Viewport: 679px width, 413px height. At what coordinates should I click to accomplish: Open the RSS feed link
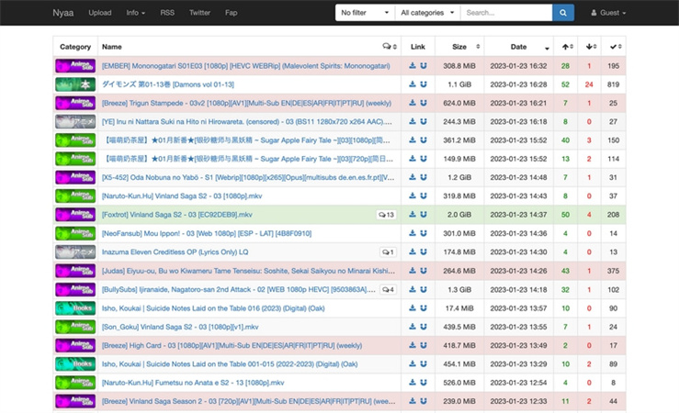pos(167,13)
